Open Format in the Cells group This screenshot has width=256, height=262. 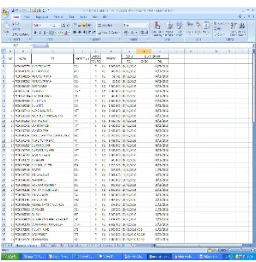click(207, 28)
